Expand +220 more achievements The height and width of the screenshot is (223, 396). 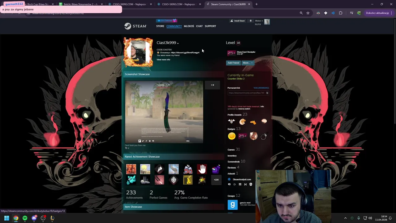click(216, 180)
